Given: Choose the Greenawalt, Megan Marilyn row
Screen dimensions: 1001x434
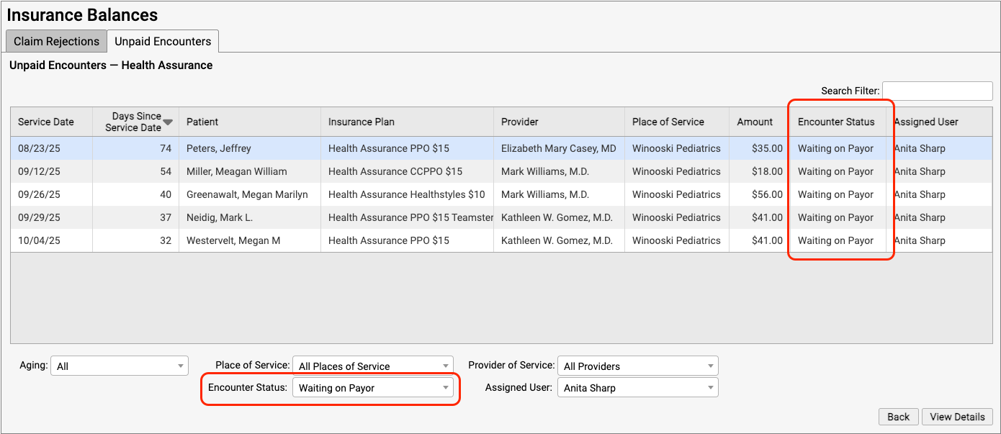Looking at the screenshot, I should 246,194.
